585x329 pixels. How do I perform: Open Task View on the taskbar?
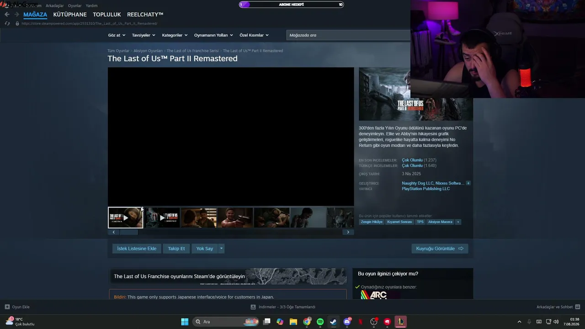click(267, 322)
